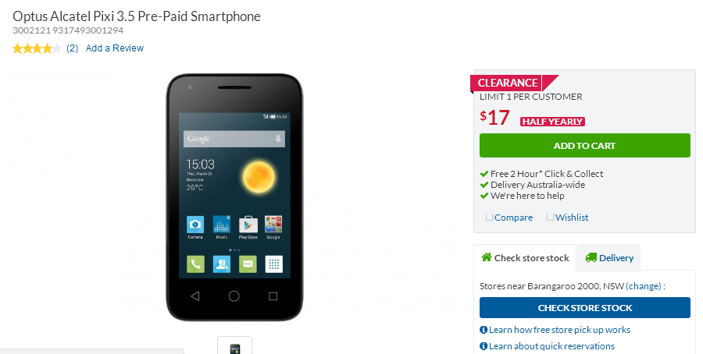
Task: Click the HALF YEARLY sale badge
Action: [552, 122]
